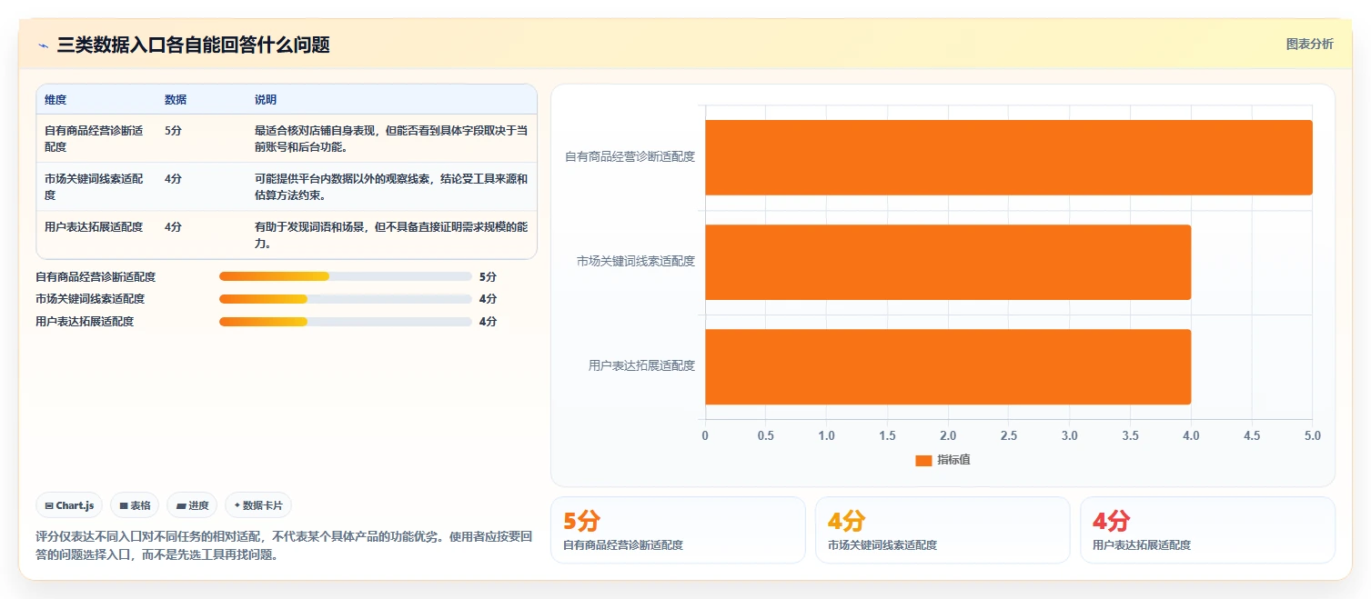Open the 4分 card for 市场关键词线索适配度
The height and width of the screenshot is (599, 1371).
(943, 530)
